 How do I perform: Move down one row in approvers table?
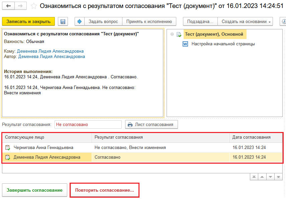[x=270, y=177]
